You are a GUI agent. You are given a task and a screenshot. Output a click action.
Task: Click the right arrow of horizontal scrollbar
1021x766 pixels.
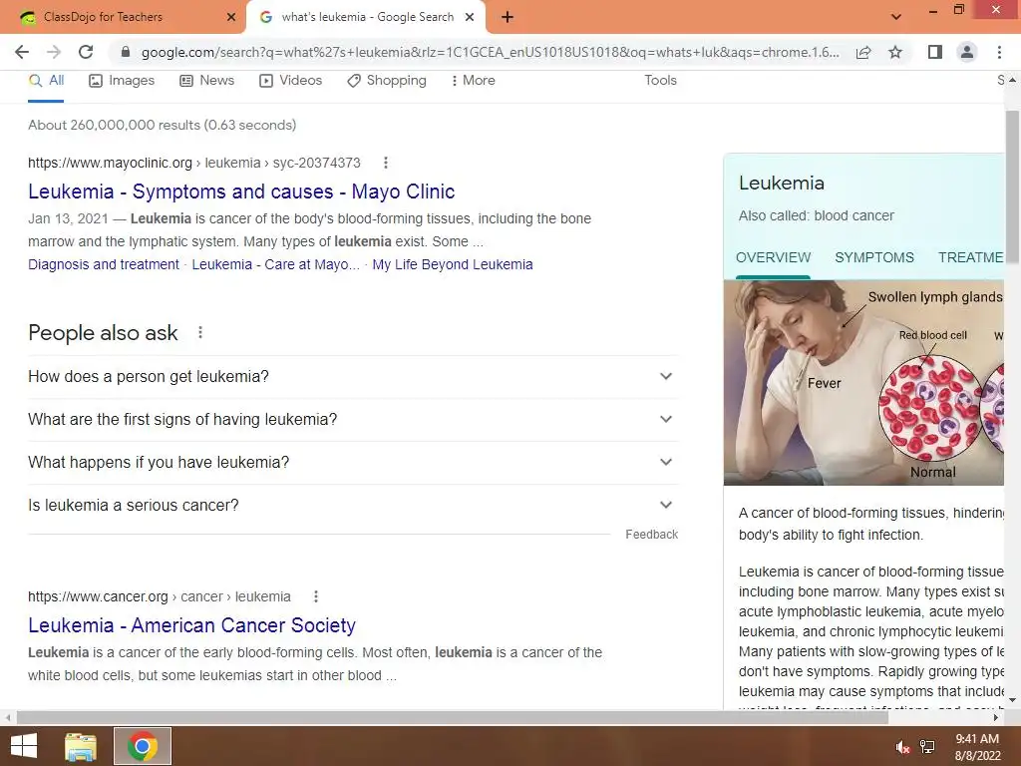tap(996, 717)
